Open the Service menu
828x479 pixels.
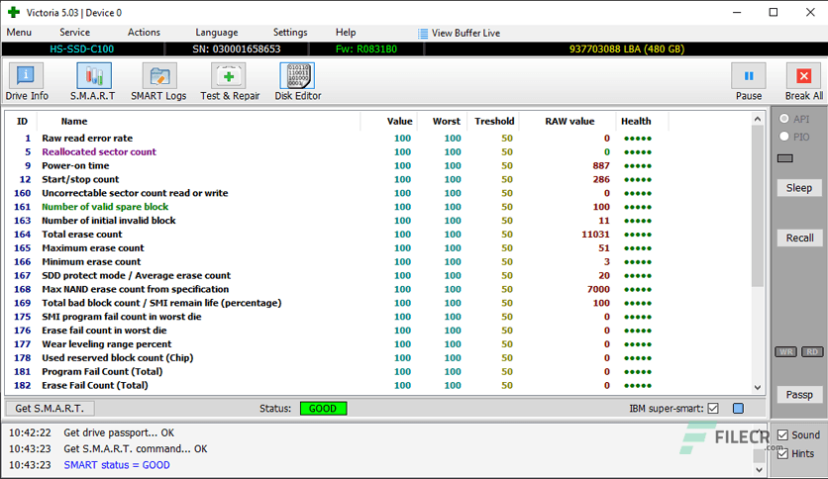74,33
